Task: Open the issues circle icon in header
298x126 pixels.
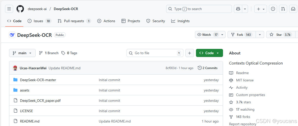Action: 273,9
